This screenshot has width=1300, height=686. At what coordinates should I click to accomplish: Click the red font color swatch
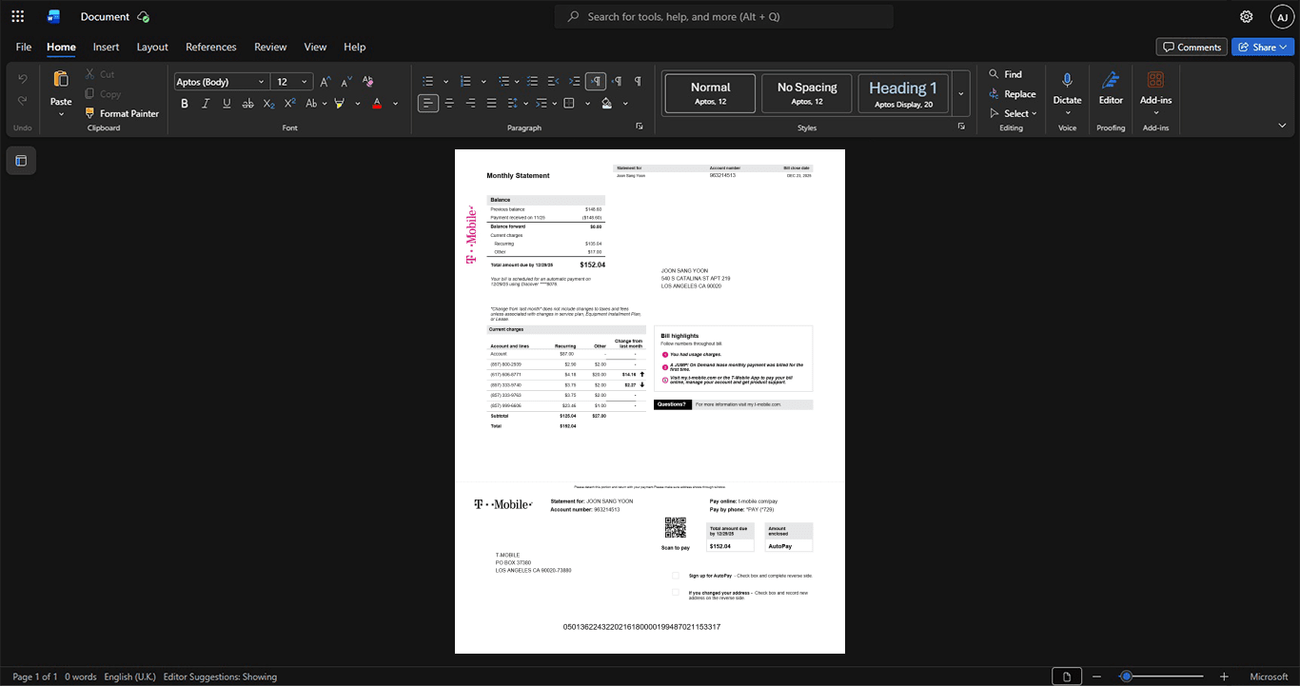pyautogui.click(x=377, y=103)
